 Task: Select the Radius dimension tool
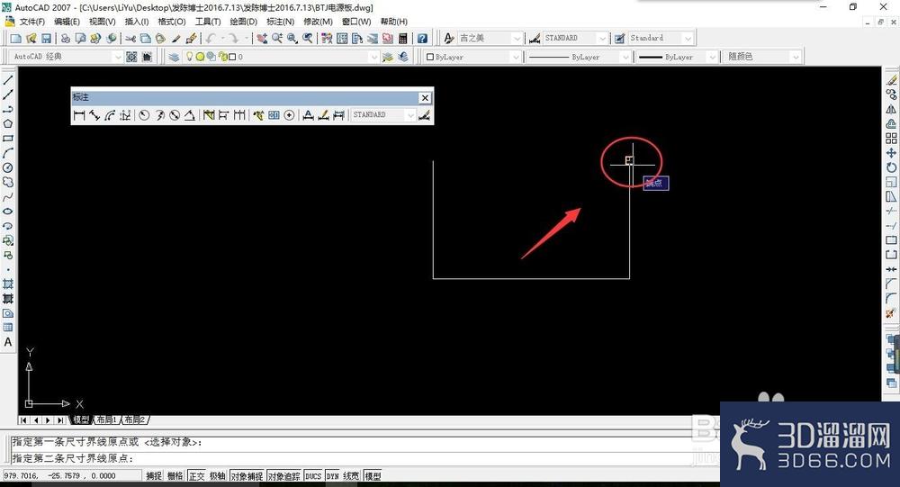pyautogui.click(x=144, y=115)
